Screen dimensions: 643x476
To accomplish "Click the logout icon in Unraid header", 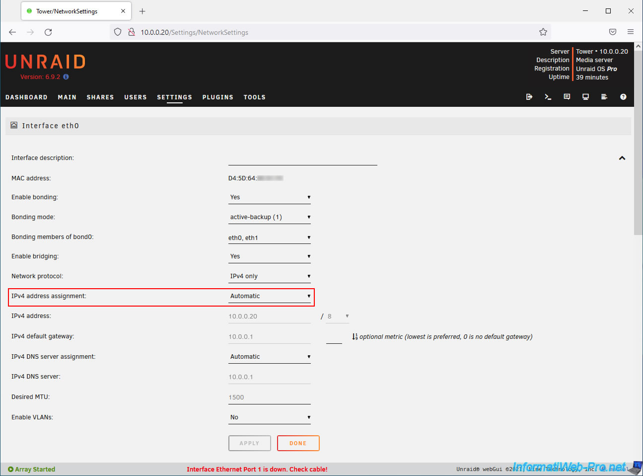I will click(529, 97).
